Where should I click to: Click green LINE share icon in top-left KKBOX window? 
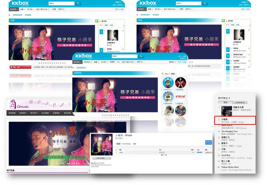pyautogui.click(x=96, y=21)
